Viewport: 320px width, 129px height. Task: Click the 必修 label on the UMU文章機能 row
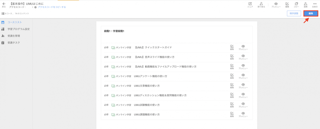pyautogui.click(x=106, y=86)
